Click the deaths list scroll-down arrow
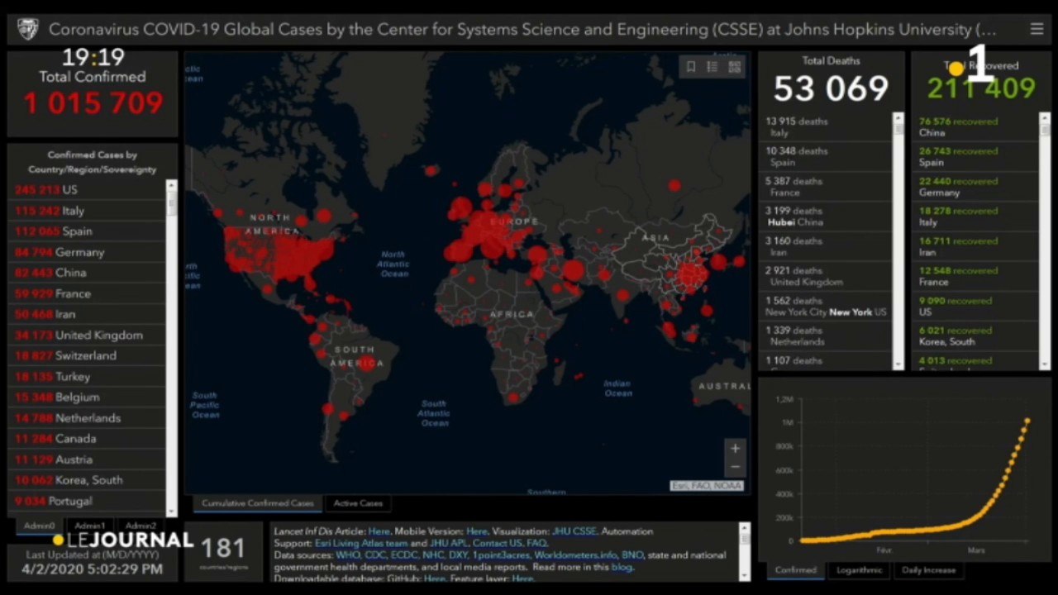This screenshot has height=595, width=1058. pyautogui.click(x=898, y=364)
